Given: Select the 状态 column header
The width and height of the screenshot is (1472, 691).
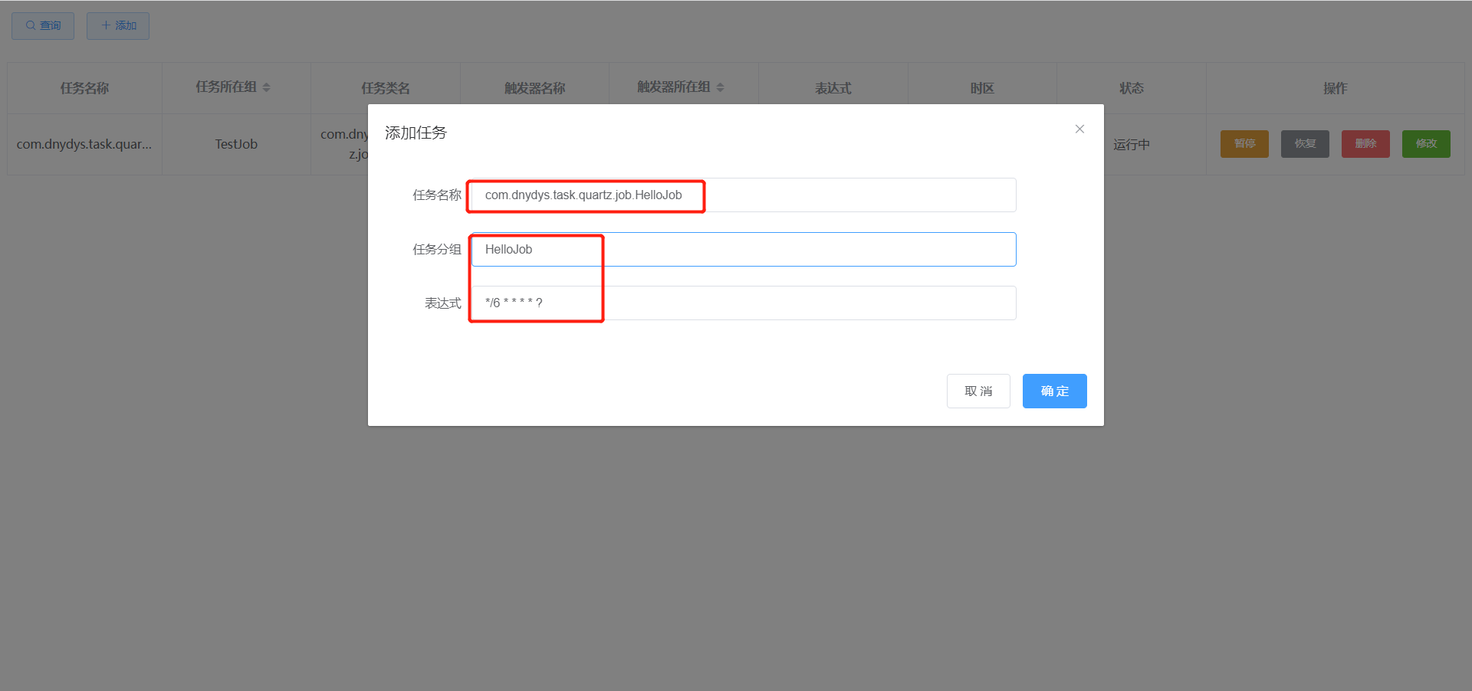Looking at the screenshot, I should coord(1131,88).
